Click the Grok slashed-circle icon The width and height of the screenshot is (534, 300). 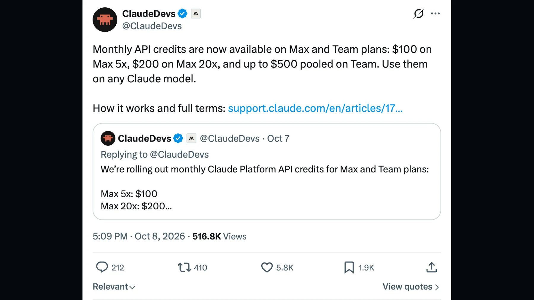click(x=419, y=14)
